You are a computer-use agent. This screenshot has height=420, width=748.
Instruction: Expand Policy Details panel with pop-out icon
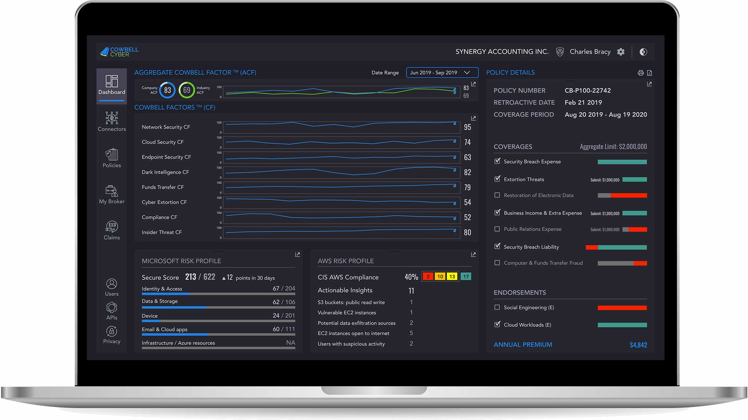tap(649, 84)
